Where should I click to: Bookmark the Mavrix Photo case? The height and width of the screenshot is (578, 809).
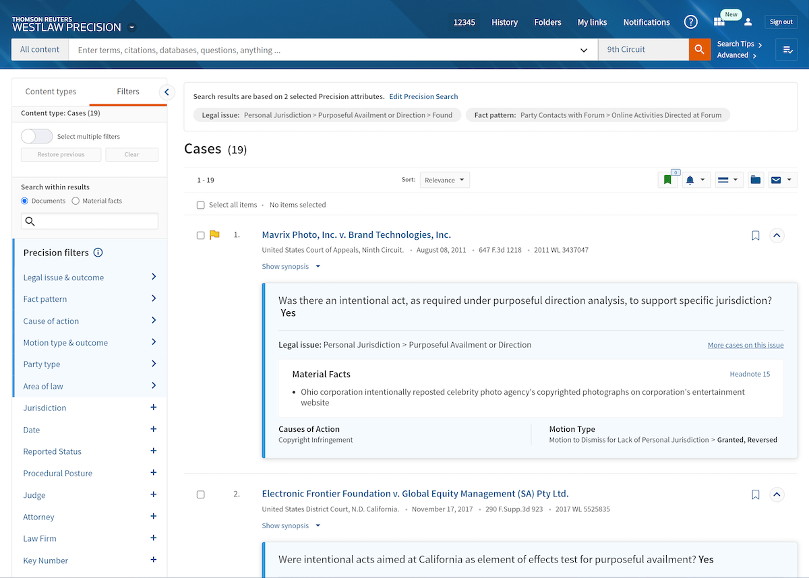pyautogui.click(x=756, y=236)
